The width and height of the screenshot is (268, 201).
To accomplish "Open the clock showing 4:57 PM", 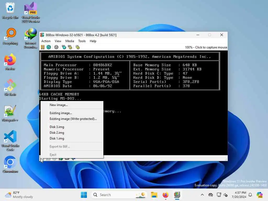I will (239, 195).
